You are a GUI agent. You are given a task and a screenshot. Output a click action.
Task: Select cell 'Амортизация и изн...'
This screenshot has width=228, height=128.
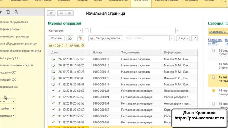click(x=177, y=103)
